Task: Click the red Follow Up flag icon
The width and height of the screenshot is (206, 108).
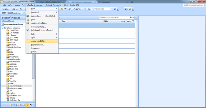Action: [x=65, y=9]
